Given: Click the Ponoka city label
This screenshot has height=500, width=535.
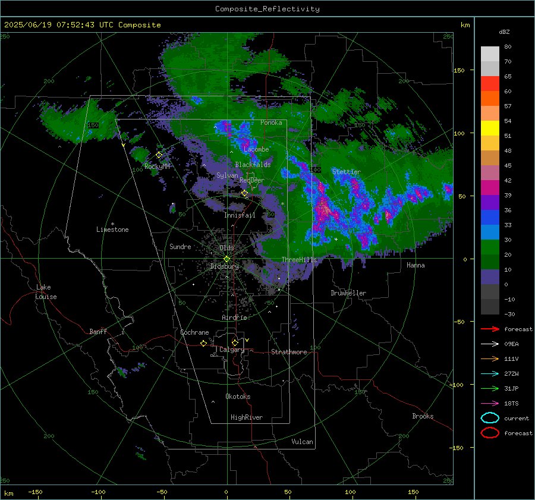Looking at the screenshot, I should coord(271,122).
